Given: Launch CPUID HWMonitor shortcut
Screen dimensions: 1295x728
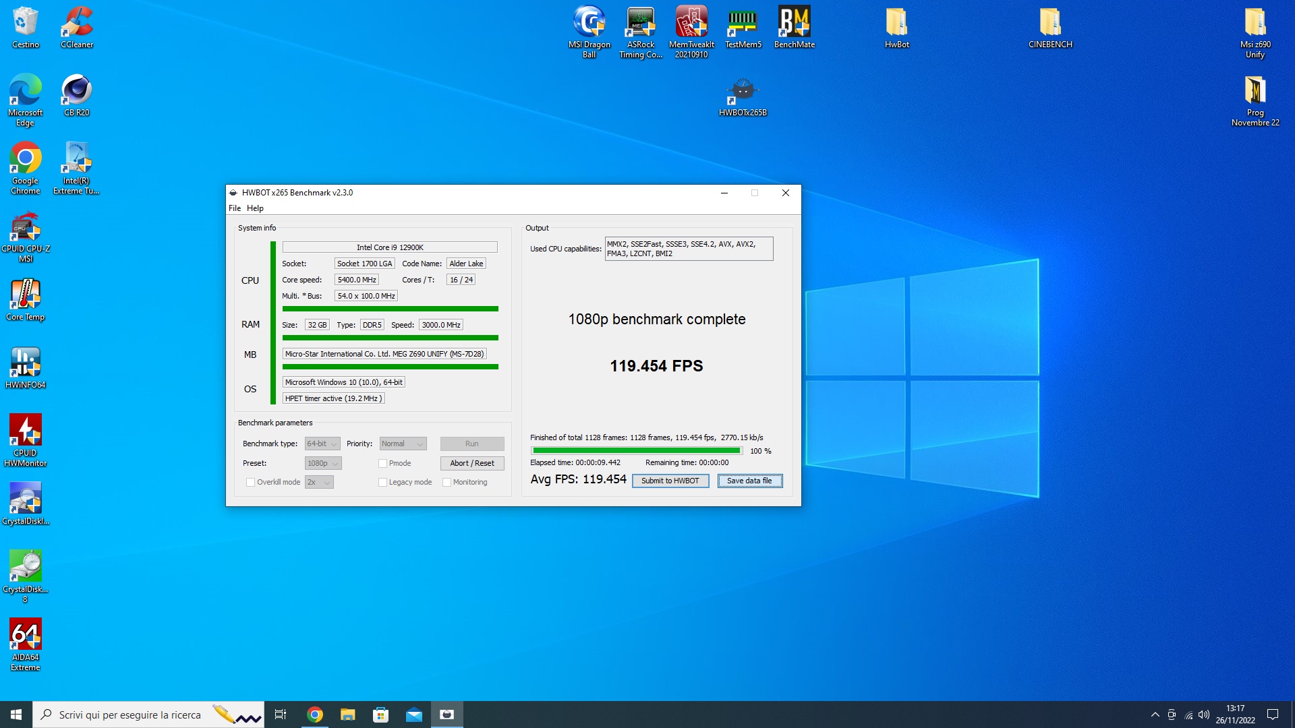Looking at the screenshot, I should point(26,440).
